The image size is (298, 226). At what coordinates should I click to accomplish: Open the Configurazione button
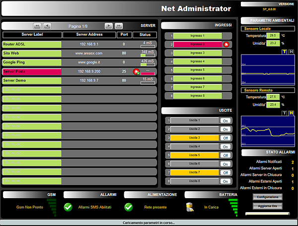[x=267, y=197]
